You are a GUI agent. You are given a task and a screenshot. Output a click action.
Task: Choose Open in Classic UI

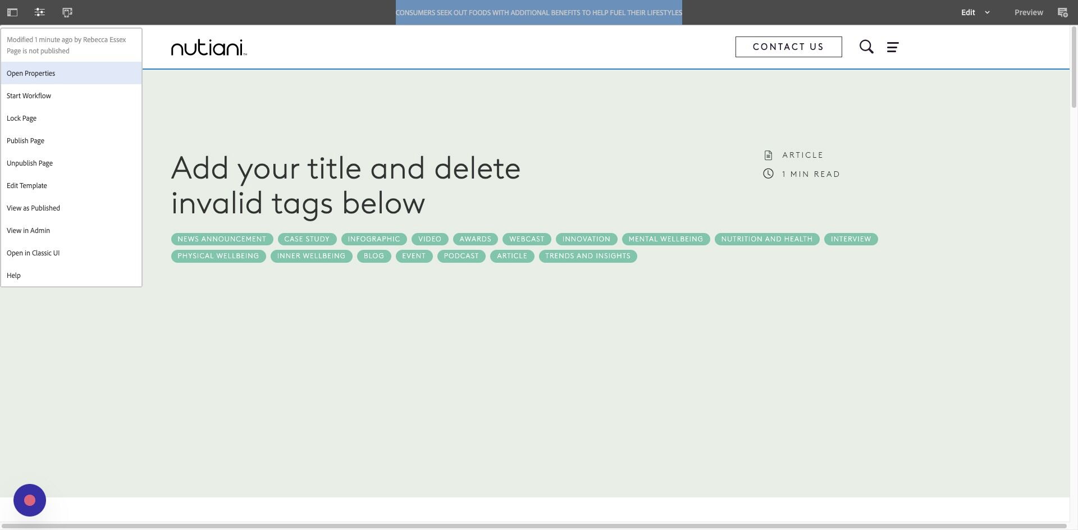(71, 253)
